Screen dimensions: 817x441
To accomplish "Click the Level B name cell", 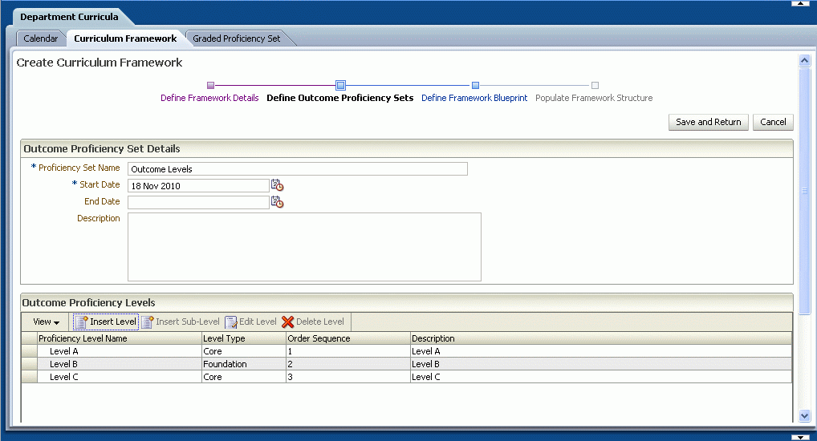I will 120,364.
